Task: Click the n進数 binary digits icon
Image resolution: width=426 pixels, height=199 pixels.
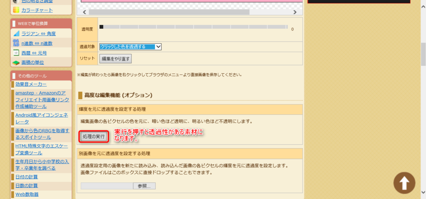Action: point(16,43)
